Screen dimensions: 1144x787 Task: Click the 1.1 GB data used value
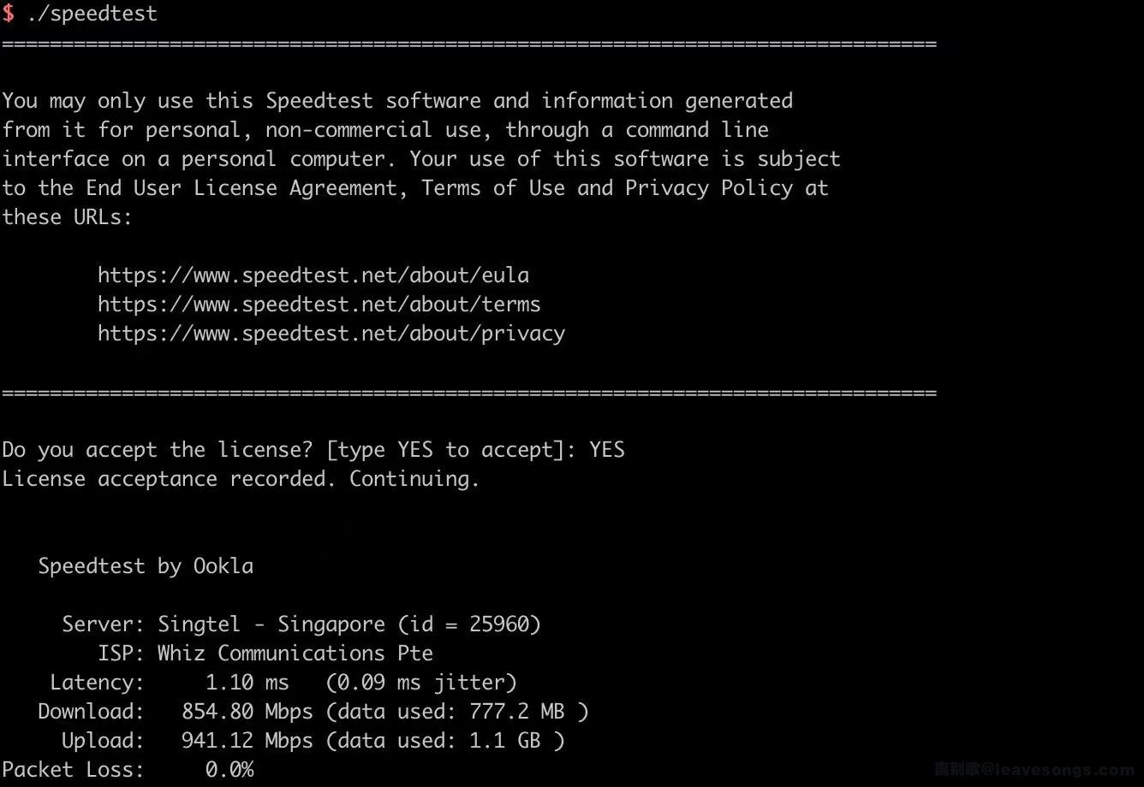tap(504, 741)
